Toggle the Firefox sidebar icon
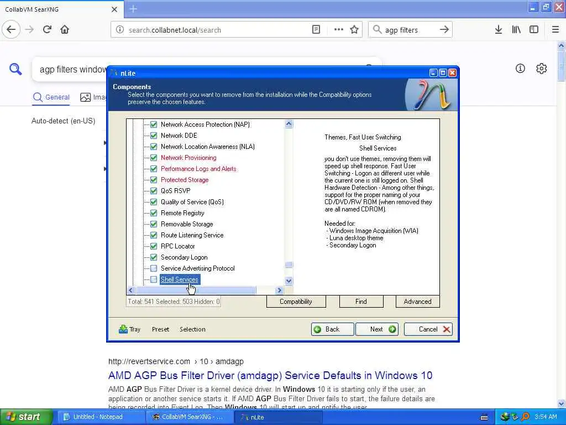The image size is (566, 425). coord(534,30)
